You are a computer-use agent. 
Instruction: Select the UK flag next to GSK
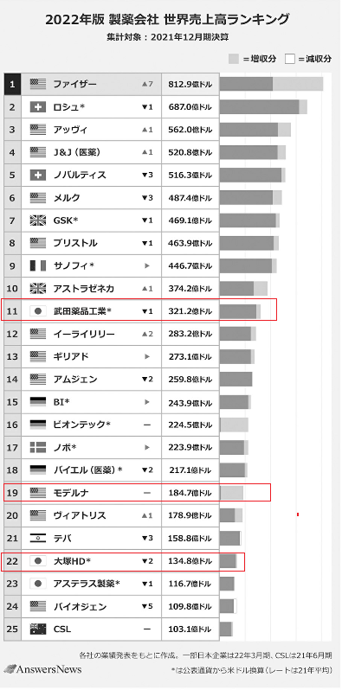[38, 220]
